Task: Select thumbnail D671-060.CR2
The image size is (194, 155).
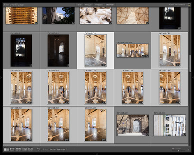Action: click(x=21, y=88)
